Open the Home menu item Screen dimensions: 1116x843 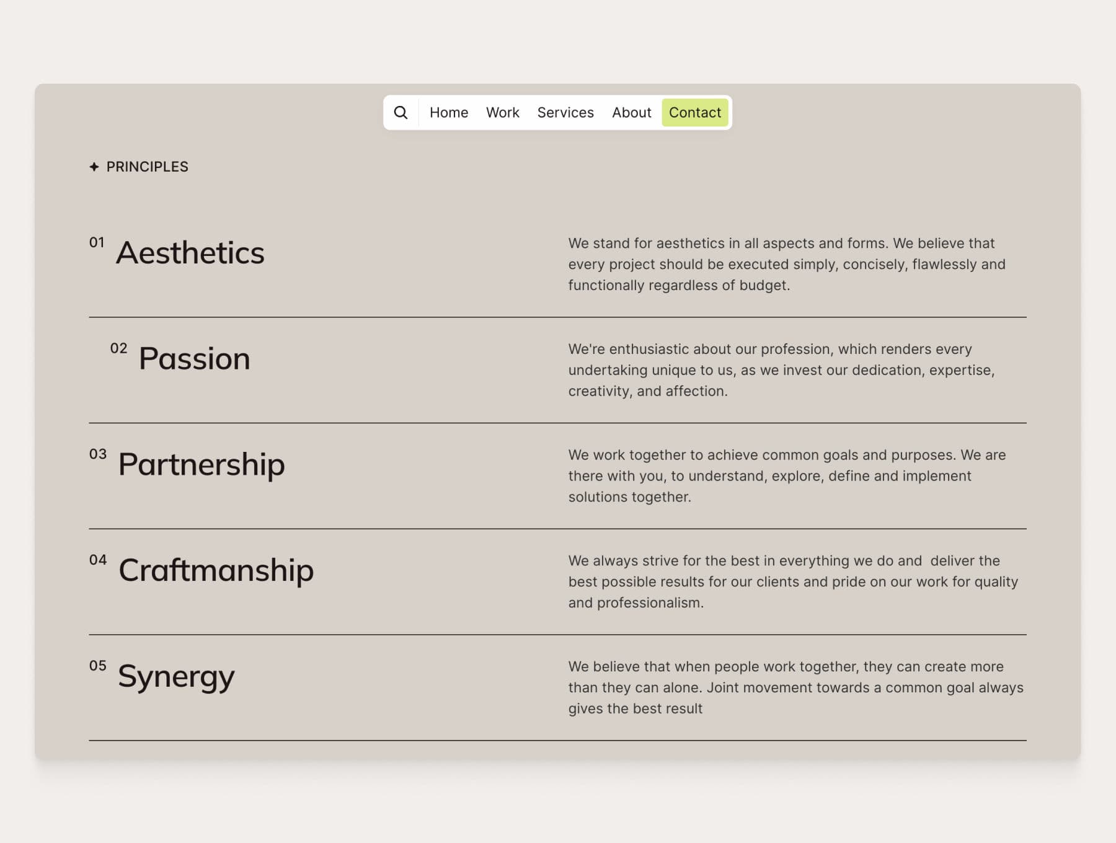click(448, 113)
